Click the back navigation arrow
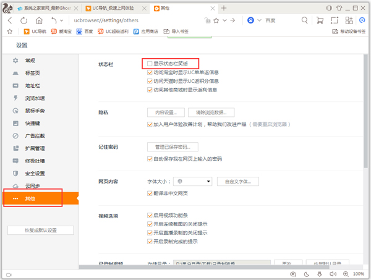The width and height of the screenshot is (371, 280). pyautogui.click(x=10, y=20)
